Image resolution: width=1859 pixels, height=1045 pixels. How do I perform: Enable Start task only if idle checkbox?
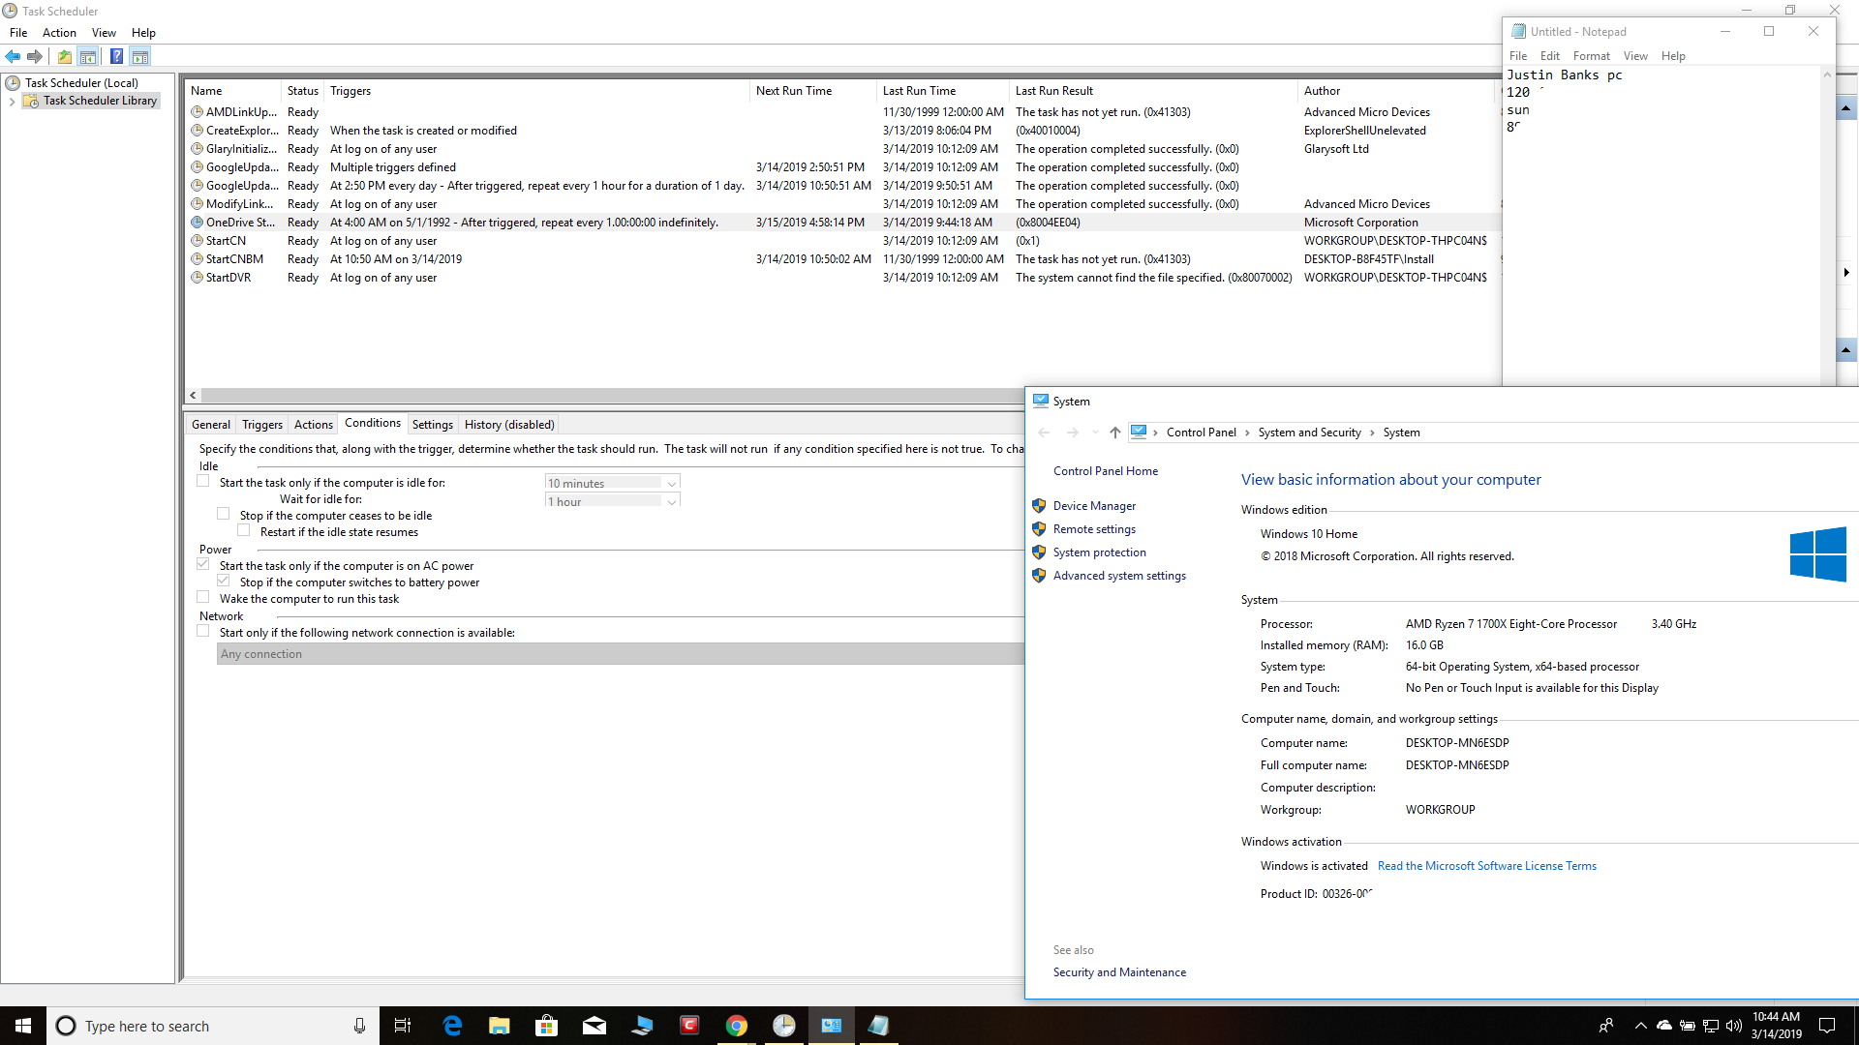(x=203, y=481)
